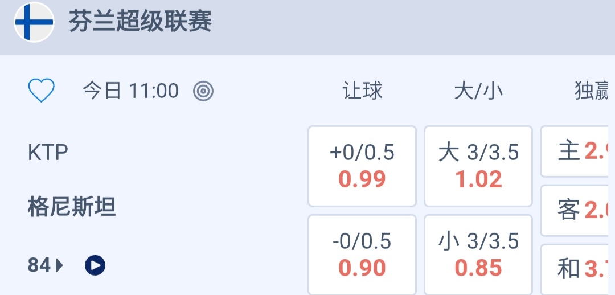Tap the 84 more-markets count

(x=39, y=265)
